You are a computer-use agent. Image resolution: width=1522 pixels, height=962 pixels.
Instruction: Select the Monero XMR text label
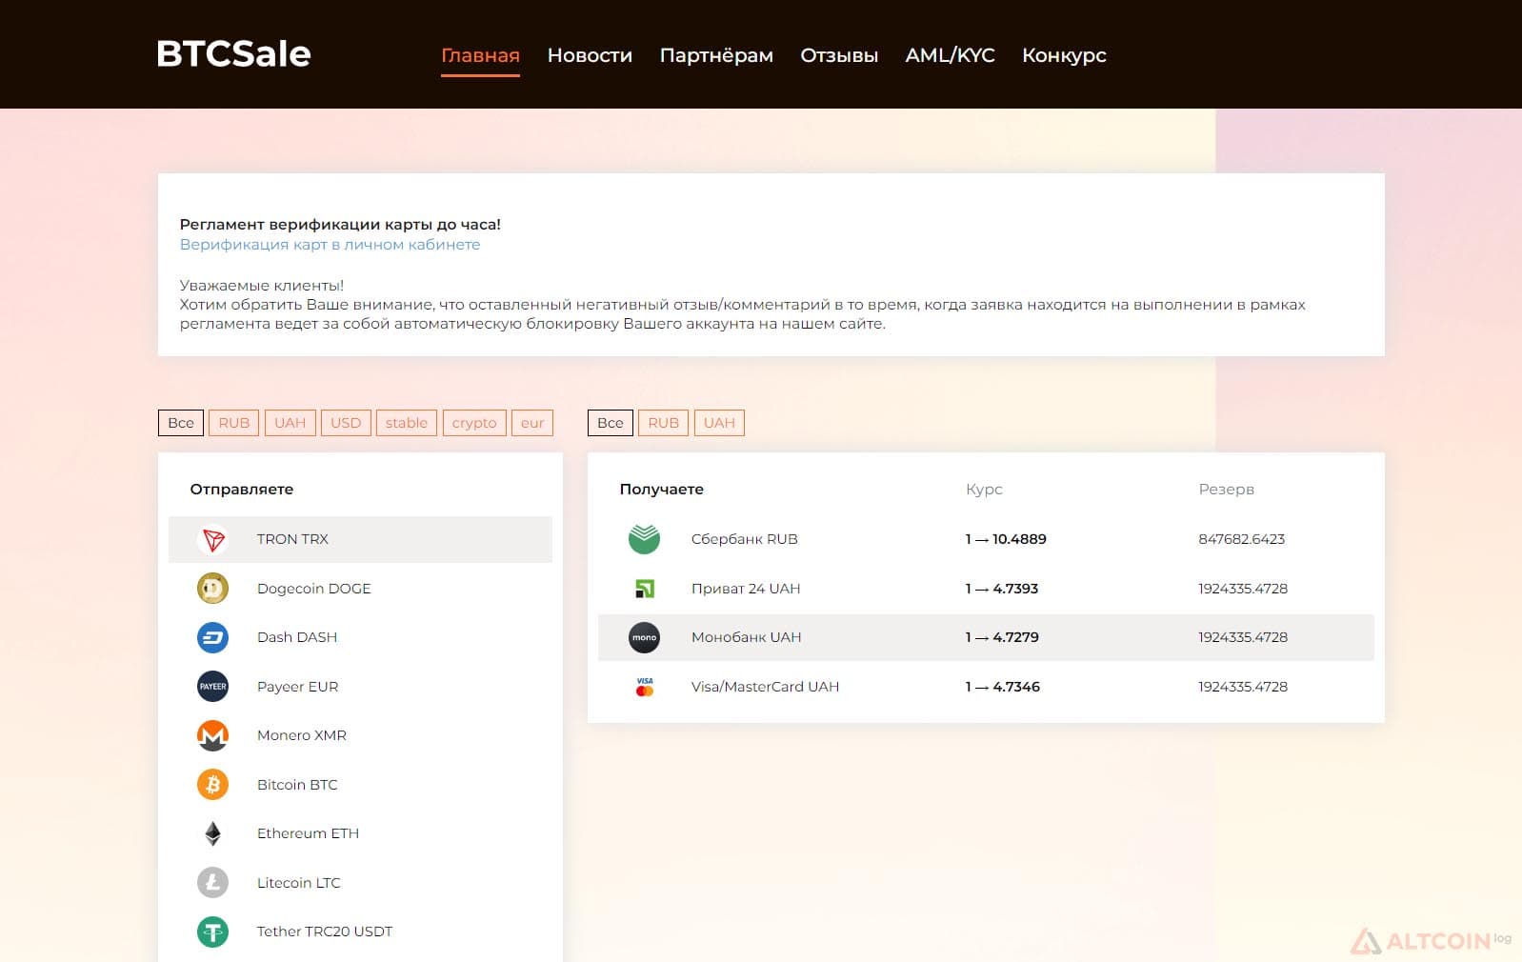click(302, 735)
